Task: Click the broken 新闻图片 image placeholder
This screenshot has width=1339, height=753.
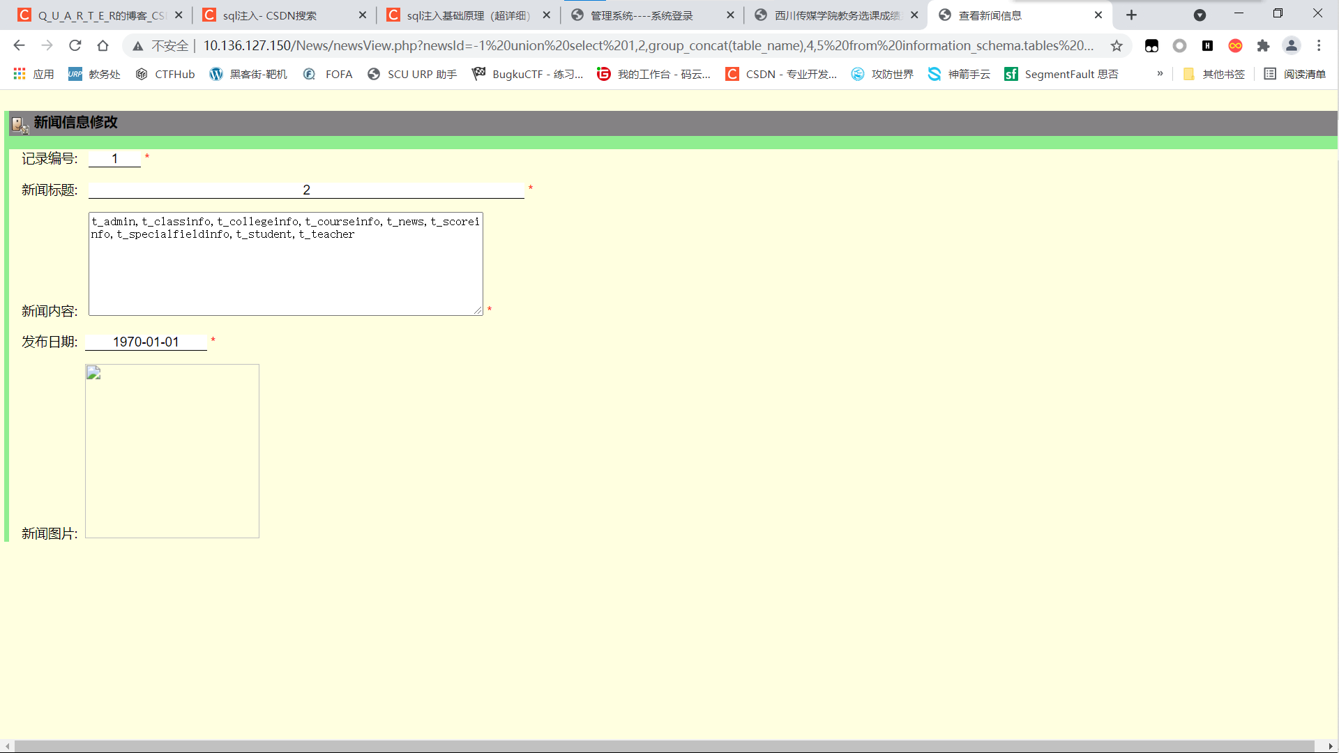Action: coord(172,451)
